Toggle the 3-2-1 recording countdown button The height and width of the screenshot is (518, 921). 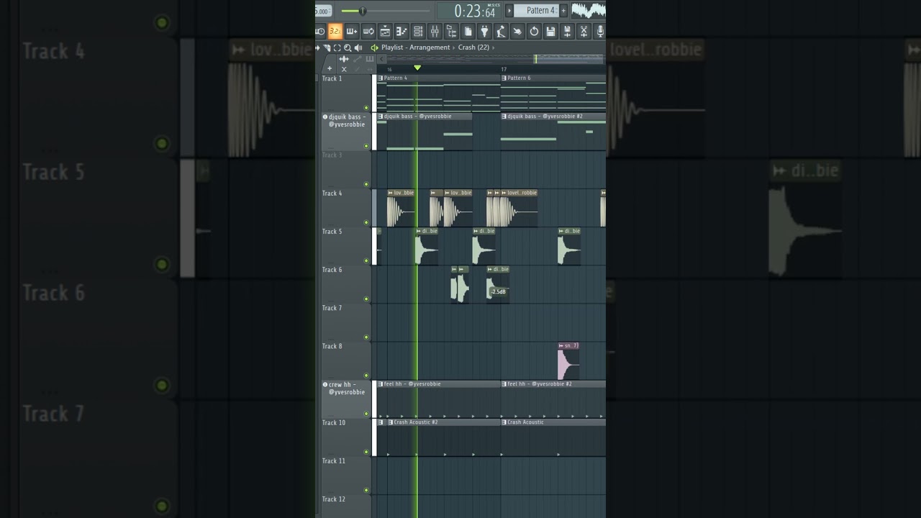click(335, 31)
